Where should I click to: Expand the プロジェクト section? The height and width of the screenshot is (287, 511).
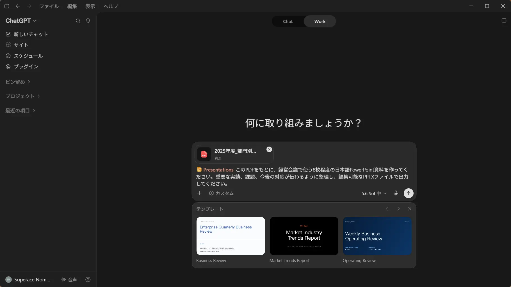[22, 96]
